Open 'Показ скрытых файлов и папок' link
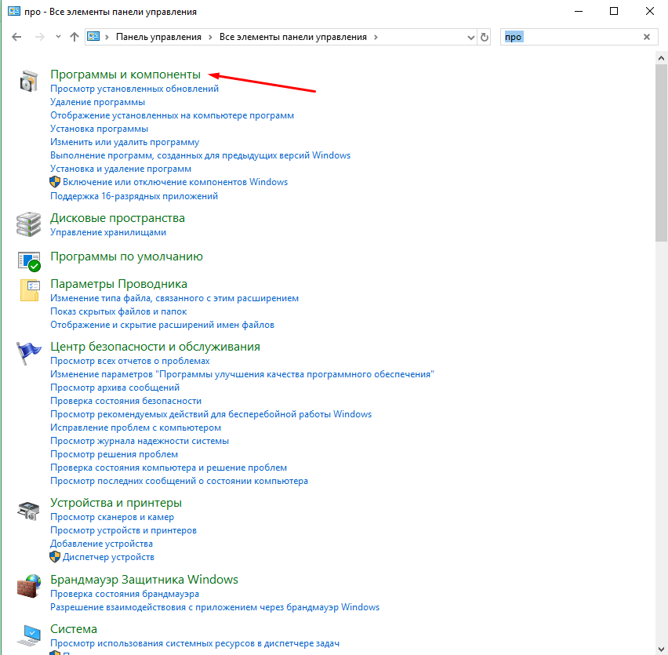 [x=118, y=311]
